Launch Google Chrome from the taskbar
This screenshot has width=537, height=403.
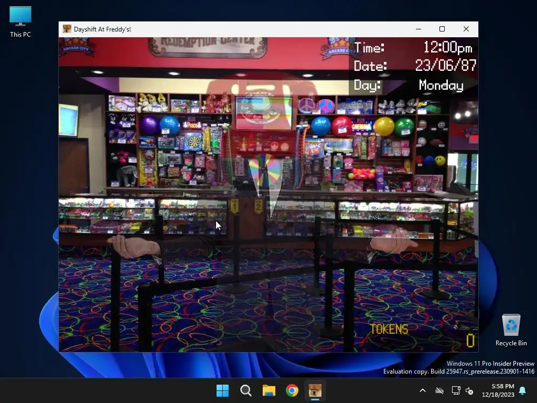292,390
